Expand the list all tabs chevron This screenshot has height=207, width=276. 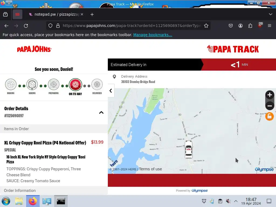(271, 14)
